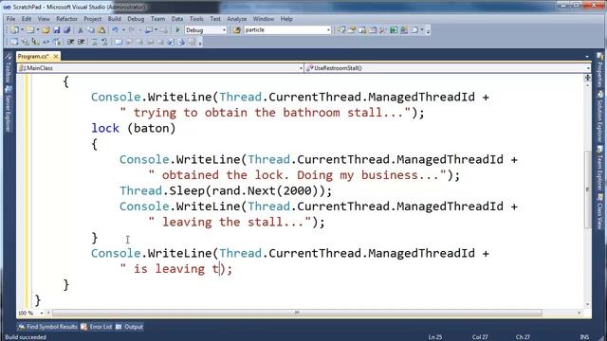Viewport: 607px width, 341px height.
Task: Click 'lock (baton)' code line
Action: tap(133, 129)
